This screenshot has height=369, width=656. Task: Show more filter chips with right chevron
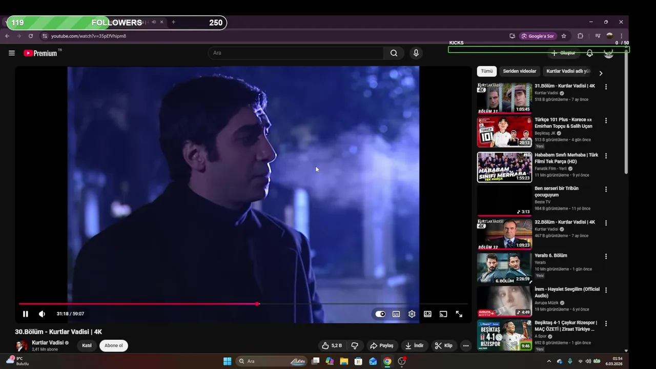[601, 73]
